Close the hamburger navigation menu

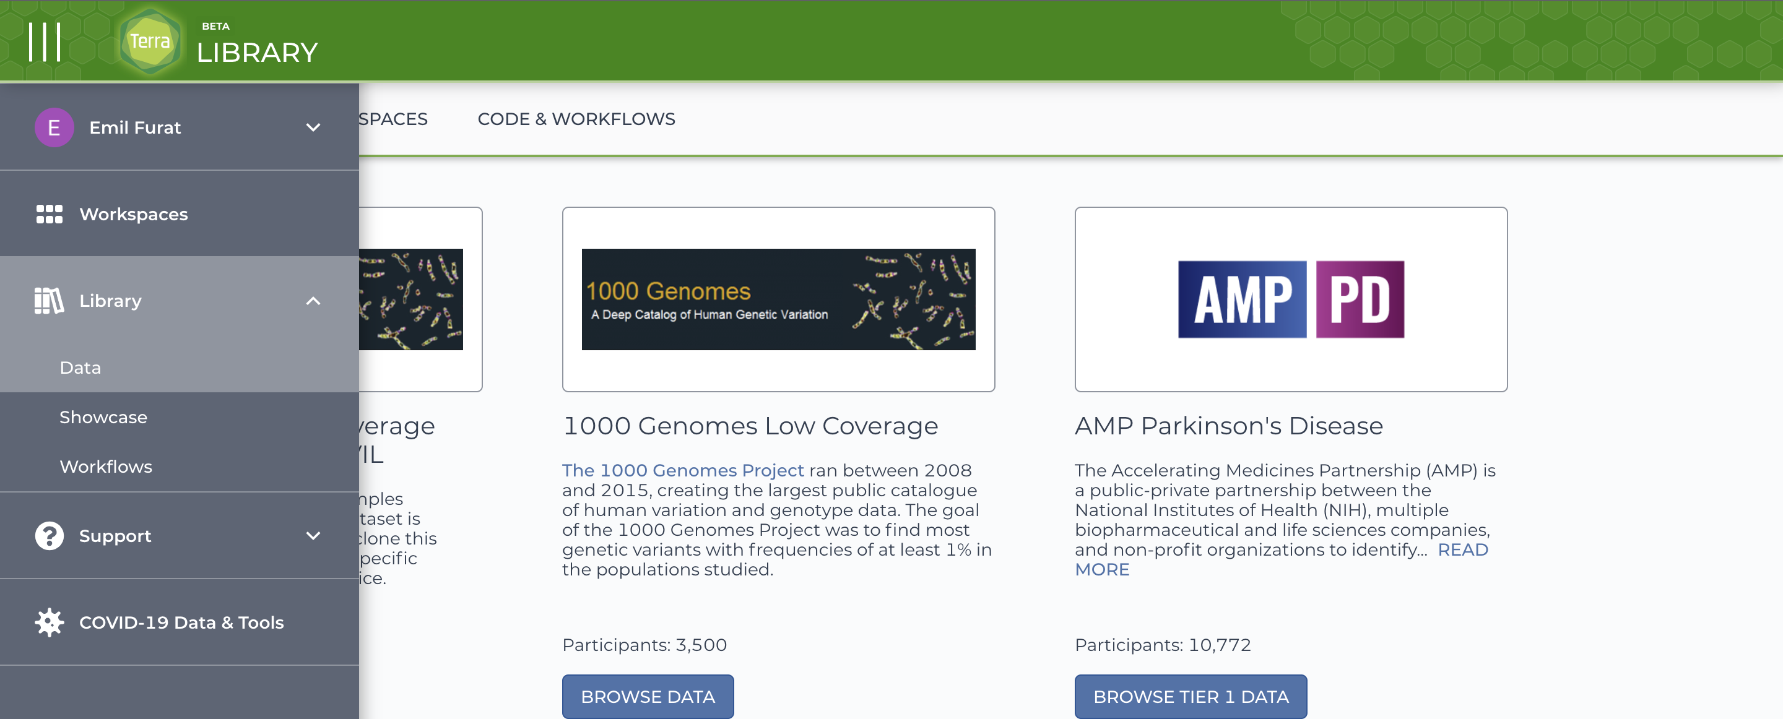(45, 41)
